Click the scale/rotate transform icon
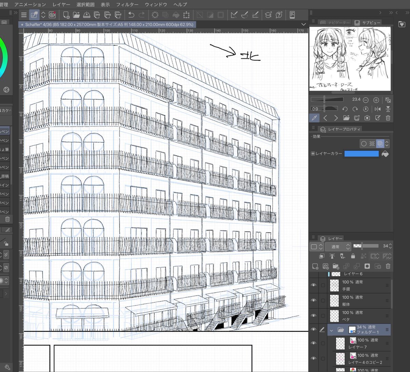 (x=186, y=15)
